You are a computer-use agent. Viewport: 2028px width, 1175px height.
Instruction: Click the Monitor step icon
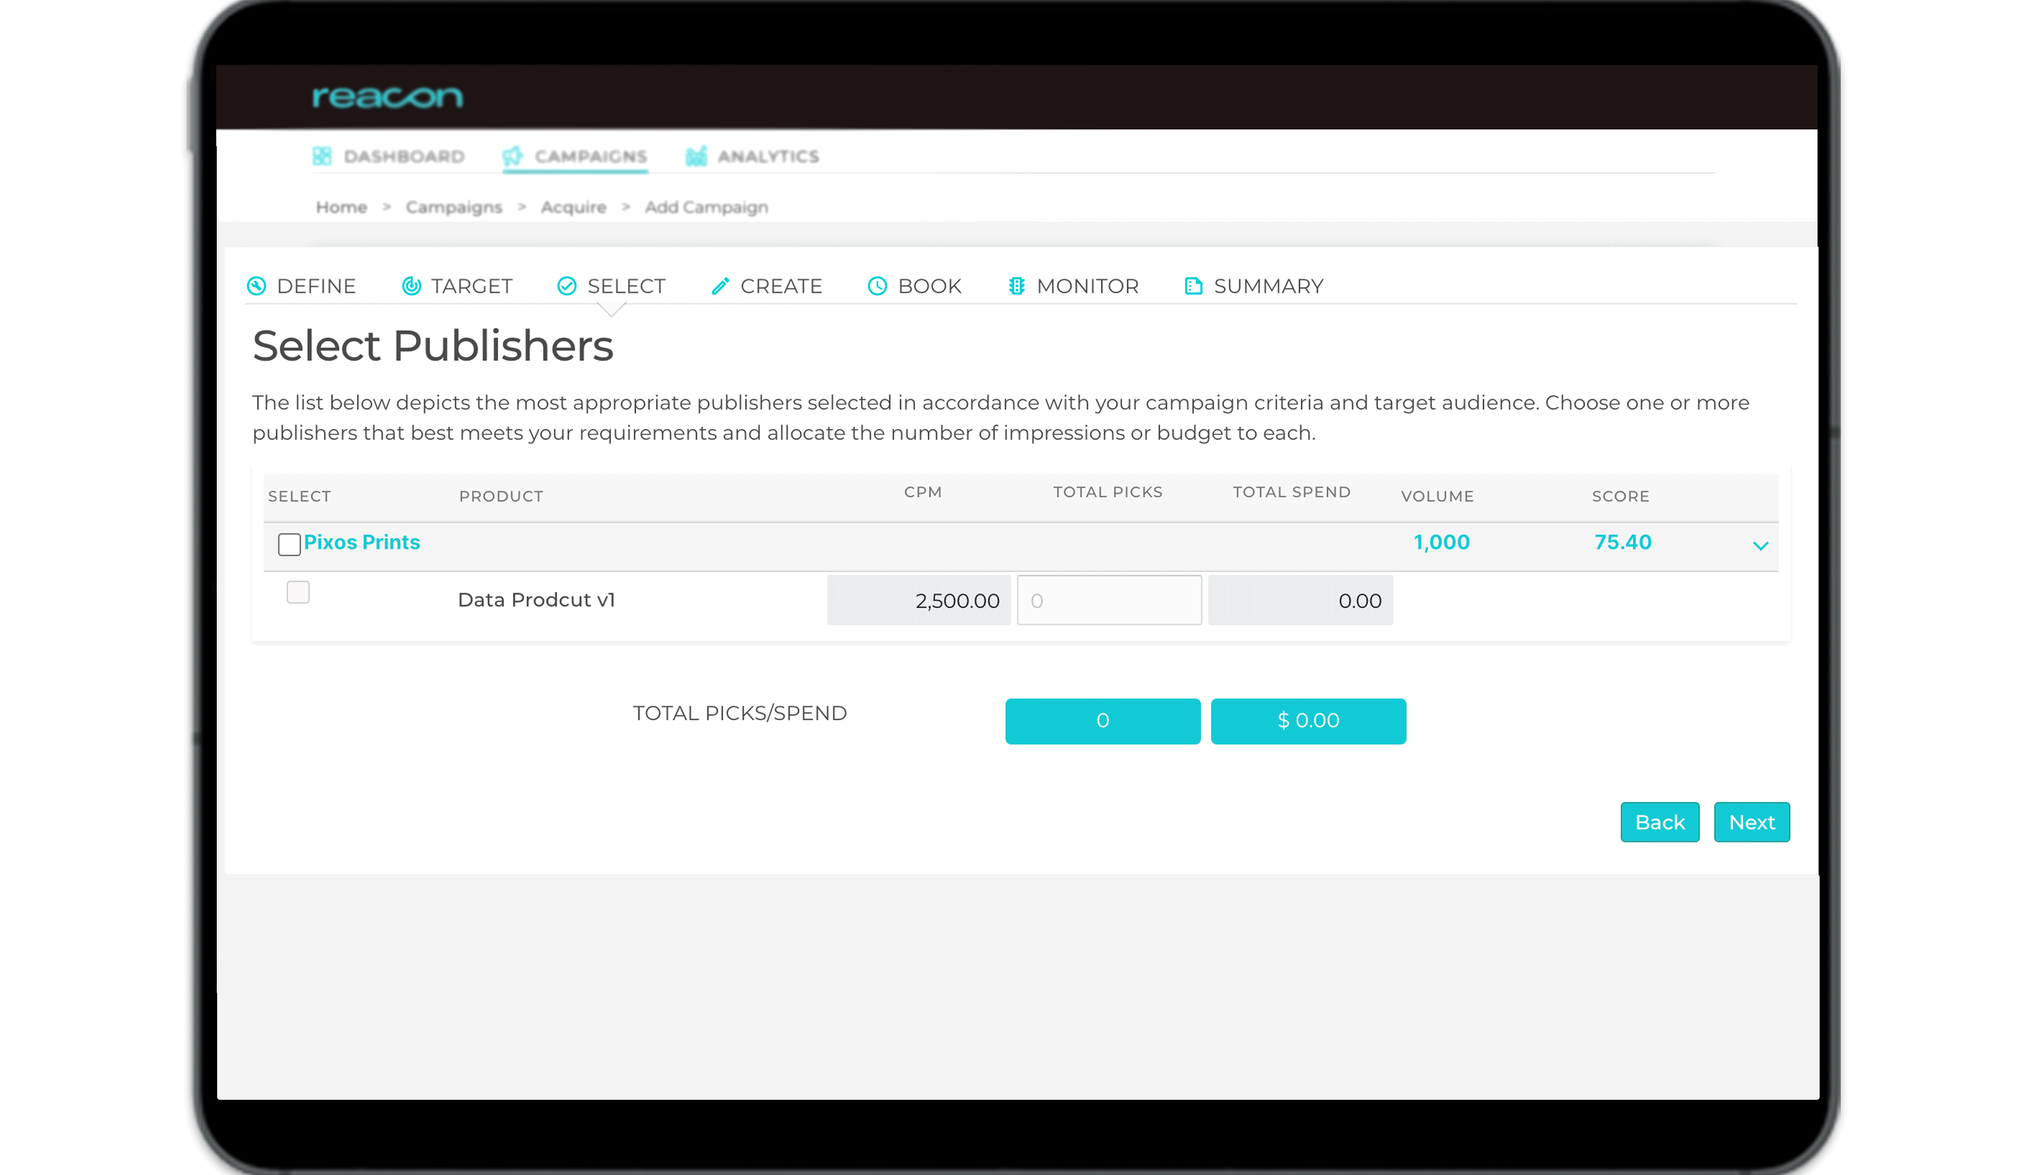(1016, 286)
